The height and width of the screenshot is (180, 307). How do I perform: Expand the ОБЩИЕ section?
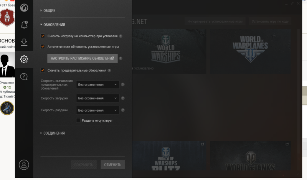tap(48, 11)
